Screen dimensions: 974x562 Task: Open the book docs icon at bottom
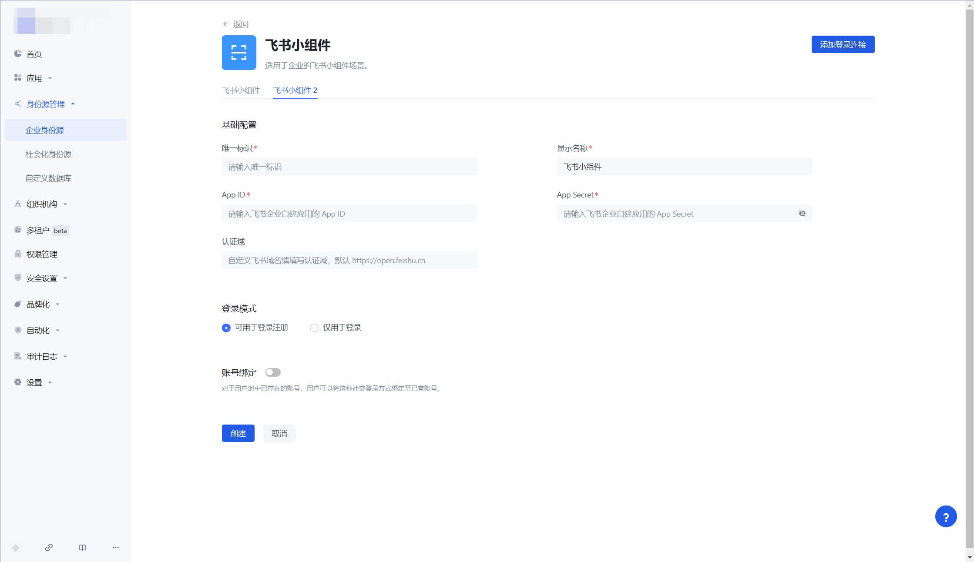coord(82,547)
